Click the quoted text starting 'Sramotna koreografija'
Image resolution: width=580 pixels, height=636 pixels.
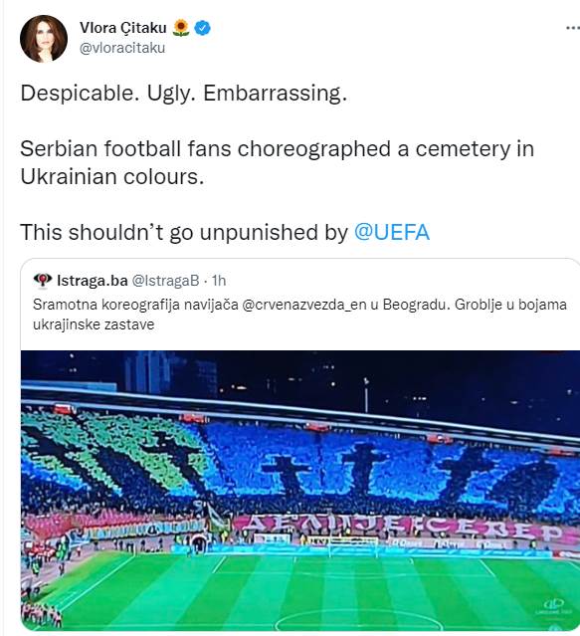299,315
